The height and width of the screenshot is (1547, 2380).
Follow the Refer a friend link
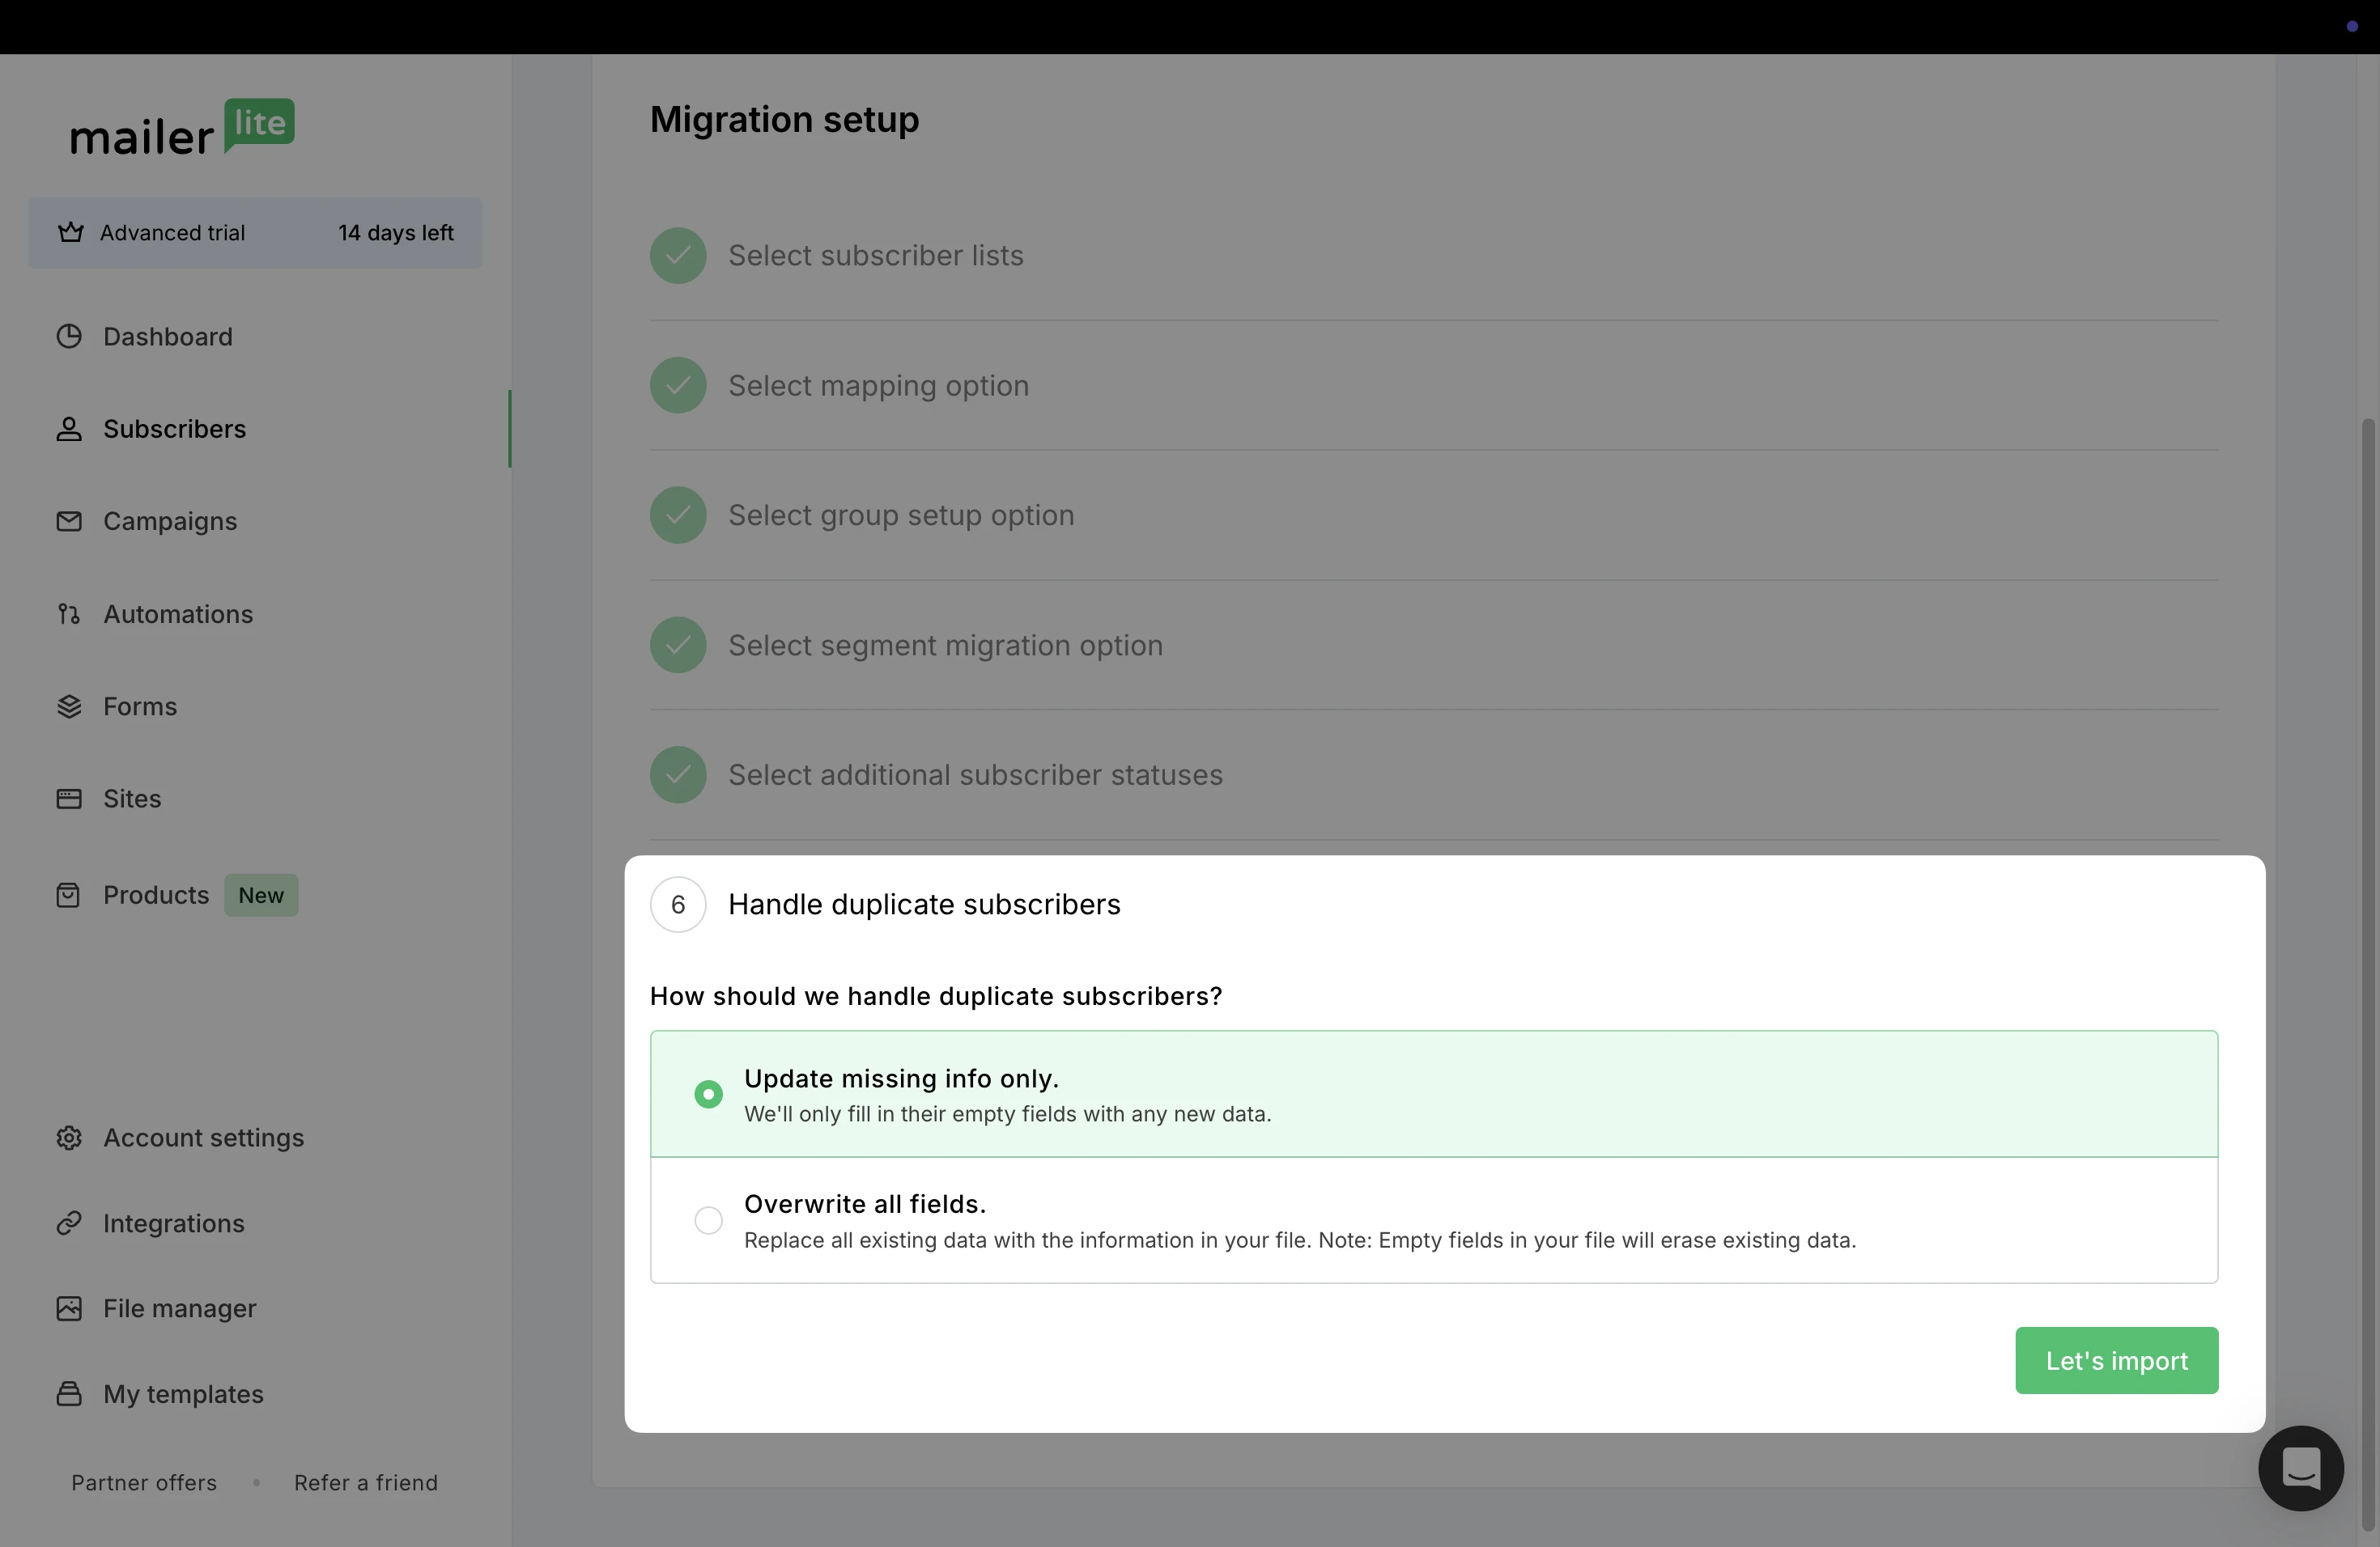(365, 1483)
